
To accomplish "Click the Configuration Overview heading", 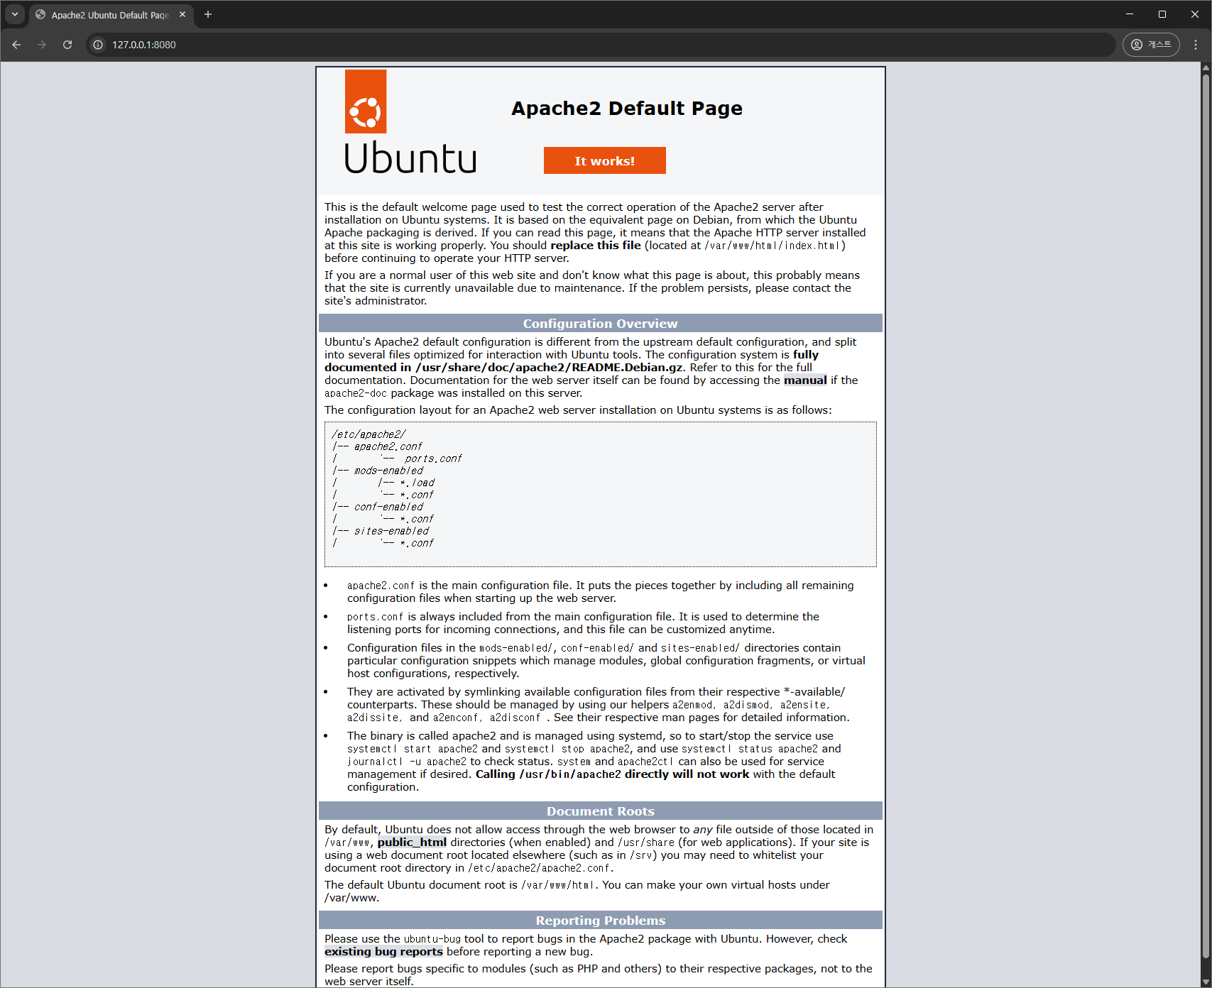I will coord(601,324).
